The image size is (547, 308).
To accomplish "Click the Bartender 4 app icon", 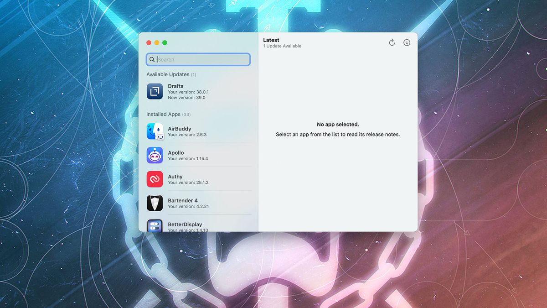I will point(155,203).
